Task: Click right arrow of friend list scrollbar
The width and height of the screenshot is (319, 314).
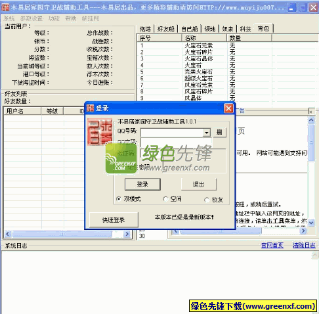Action: pos(127,235)
